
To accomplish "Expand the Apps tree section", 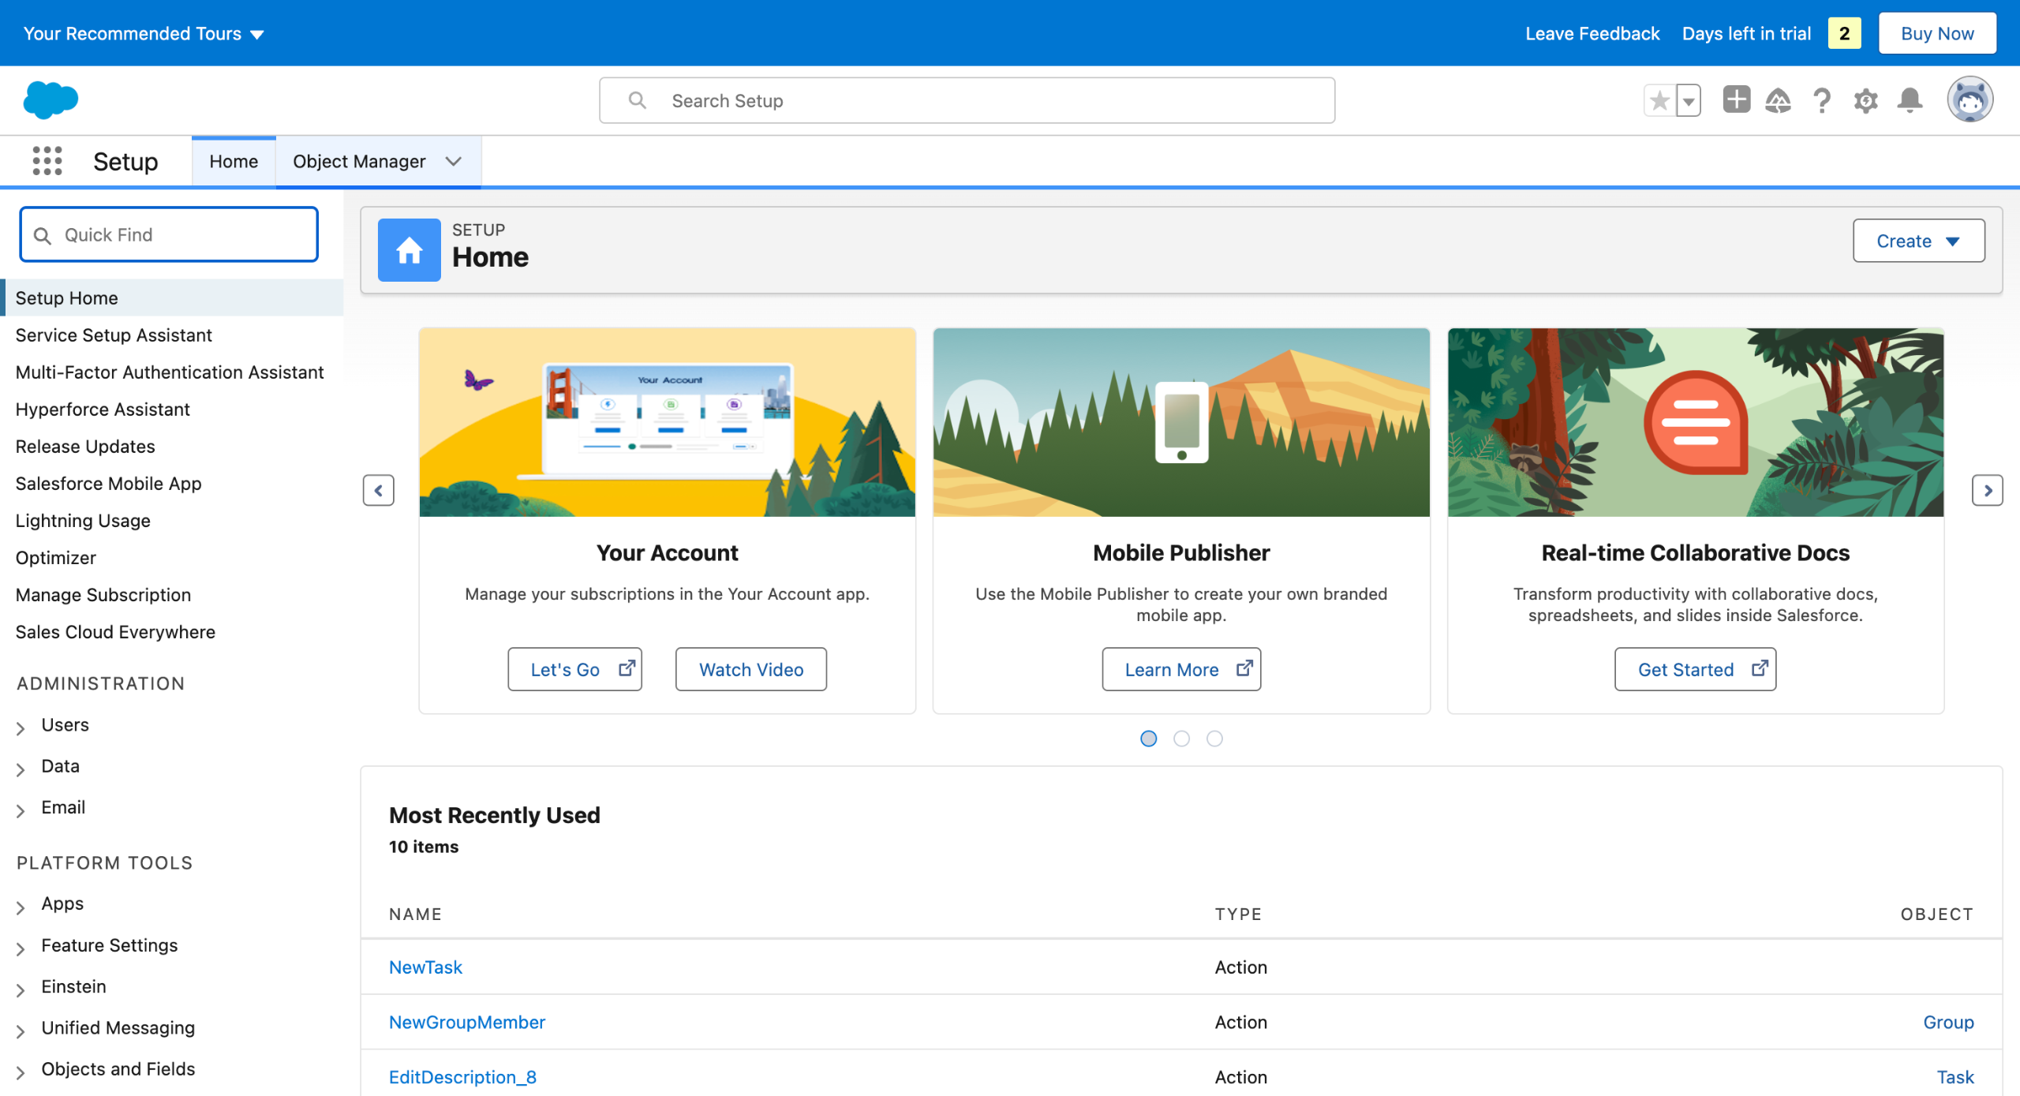I will [x=21, y=907].
